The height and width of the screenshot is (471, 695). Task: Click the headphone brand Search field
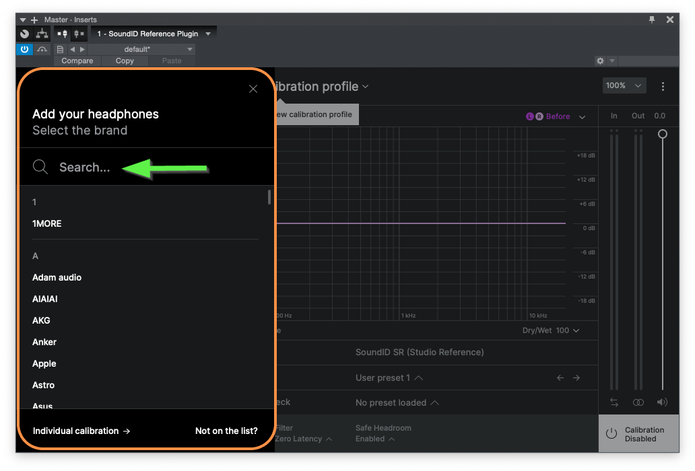146,167
